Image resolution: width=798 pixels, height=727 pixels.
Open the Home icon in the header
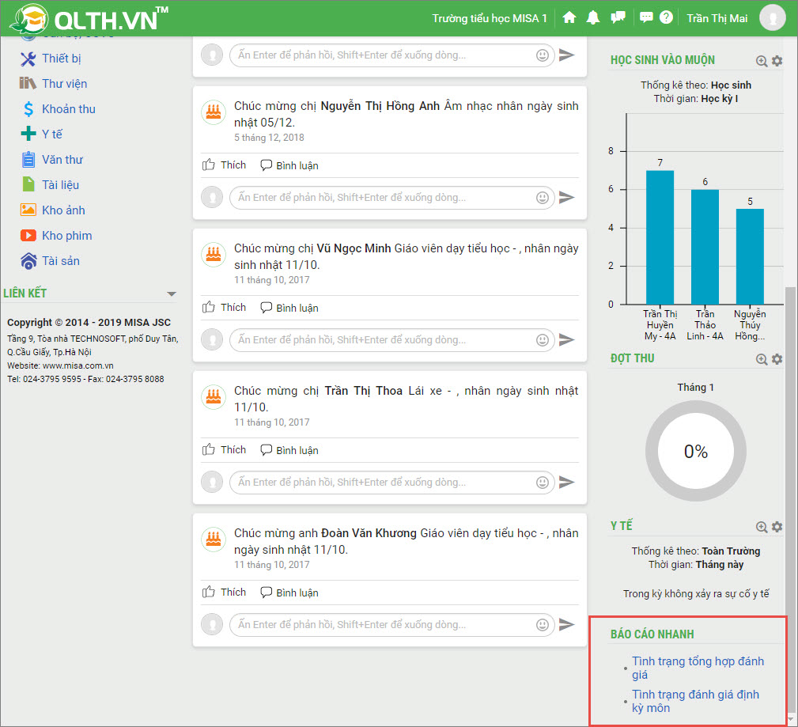click(x=569, y=18)
